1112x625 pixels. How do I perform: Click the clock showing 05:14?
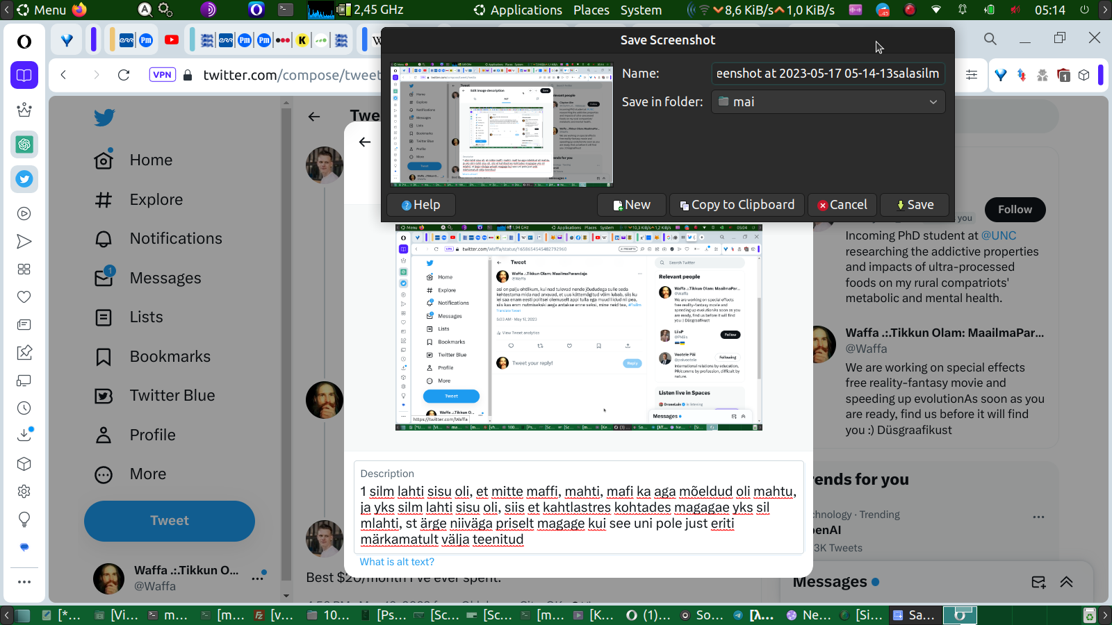click(x=1049, y=10)
